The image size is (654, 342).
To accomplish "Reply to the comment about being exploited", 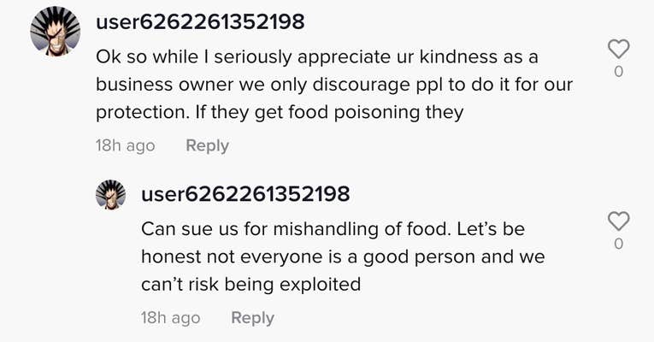I will [x=253, y=318].
